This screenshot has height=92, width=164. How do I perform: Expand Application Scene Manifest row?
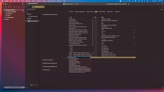[x=68, y=34]
